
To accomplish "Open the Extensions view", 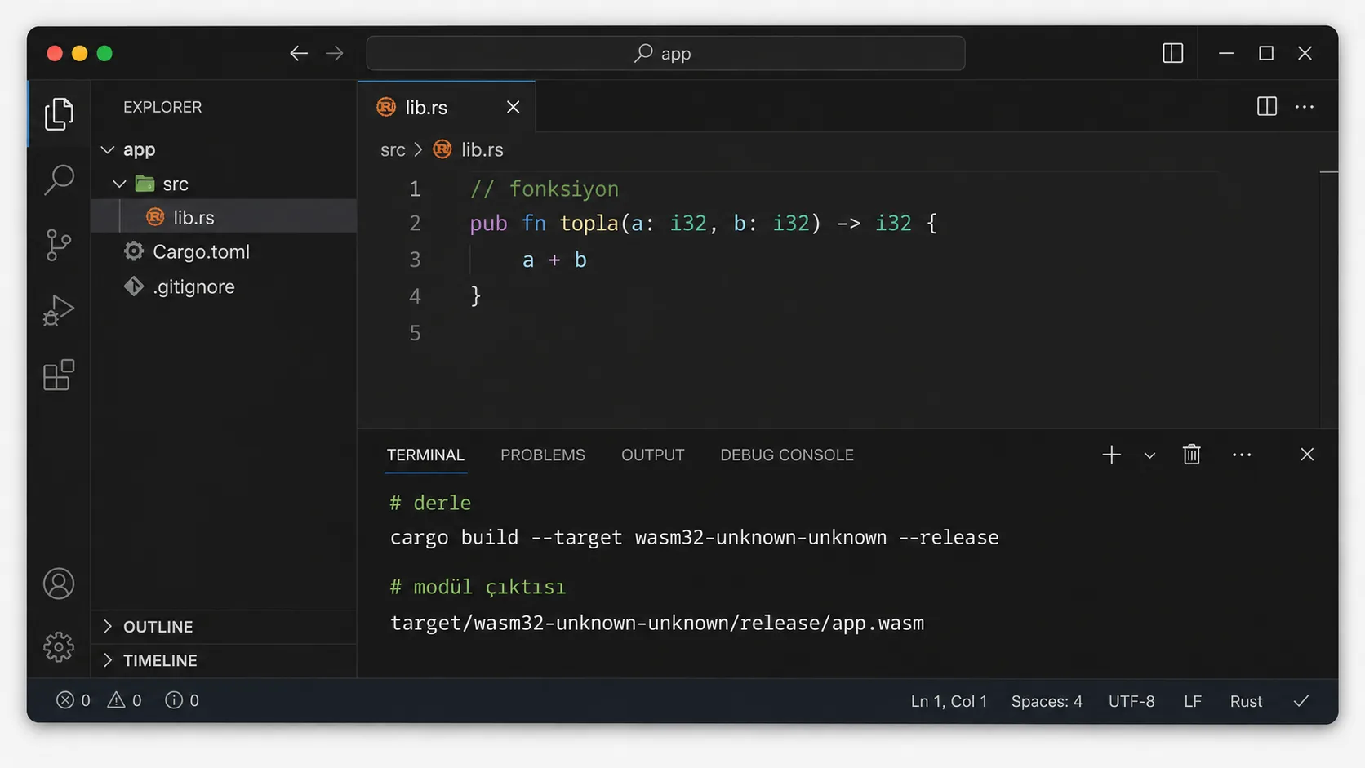I will click(x=59, y=375).
